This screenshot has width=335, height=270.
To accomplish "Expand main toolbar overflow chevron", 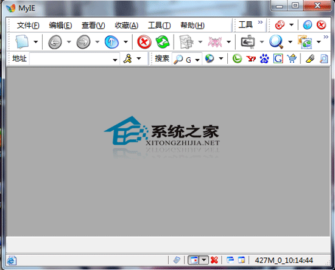I will [326, 37].
